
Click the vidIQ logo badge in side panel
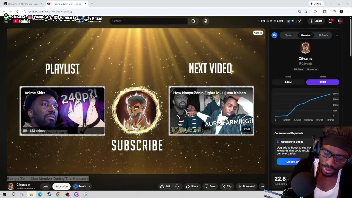(x=274, y=35)
